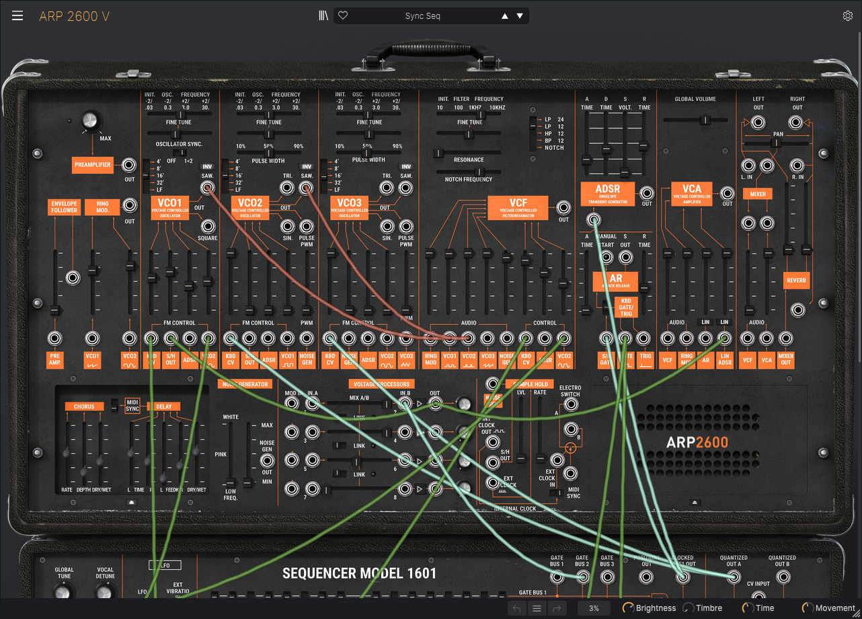Favorite the Sync Seq preset with heart
The image size is (862, 619).
click(343, 16)
